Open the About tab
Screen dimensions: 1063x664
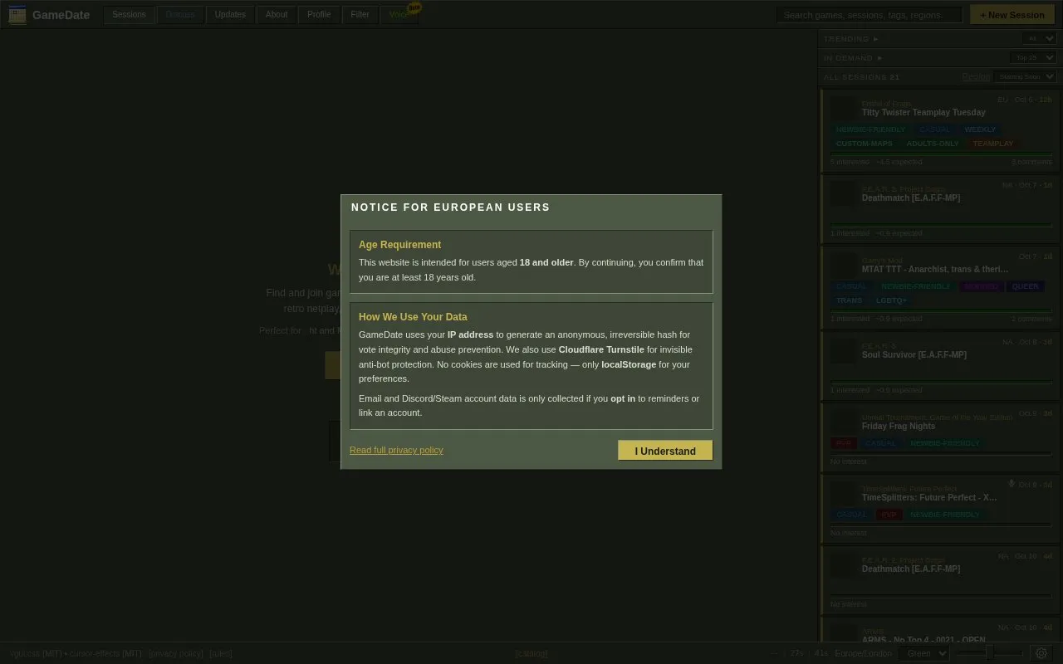(x=277, y=15)
